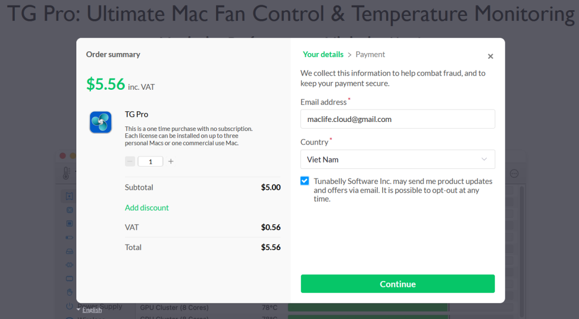Select the first sidebar icon in the app window

point(70,196)
